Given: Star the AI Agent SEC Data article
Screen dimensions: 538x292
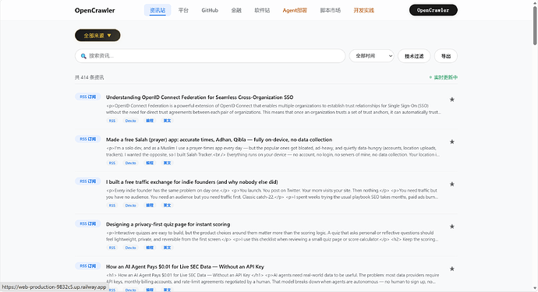Looking at the screenshot, I should (452, 269).
